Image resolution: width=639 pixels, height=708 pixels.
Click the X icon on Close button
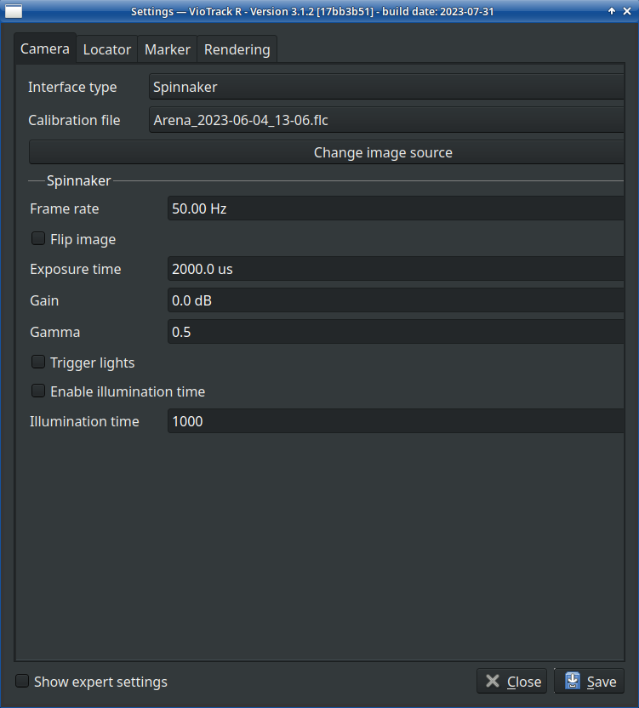click(x=492, y=681)
